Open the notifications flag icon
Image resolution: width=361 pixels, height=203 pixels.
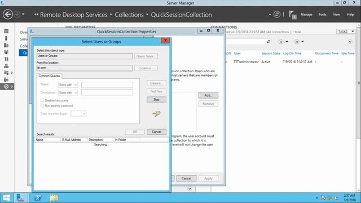pyautogui.click(x=293, y=15)
